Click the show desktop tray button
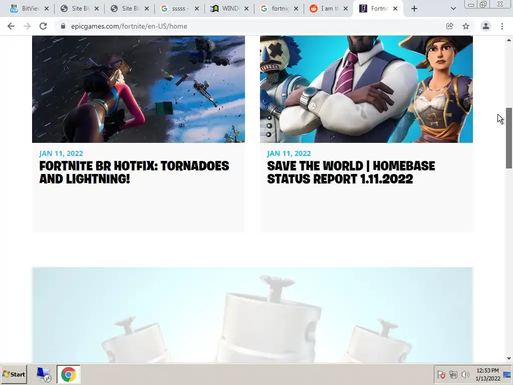 click(507, 374)
